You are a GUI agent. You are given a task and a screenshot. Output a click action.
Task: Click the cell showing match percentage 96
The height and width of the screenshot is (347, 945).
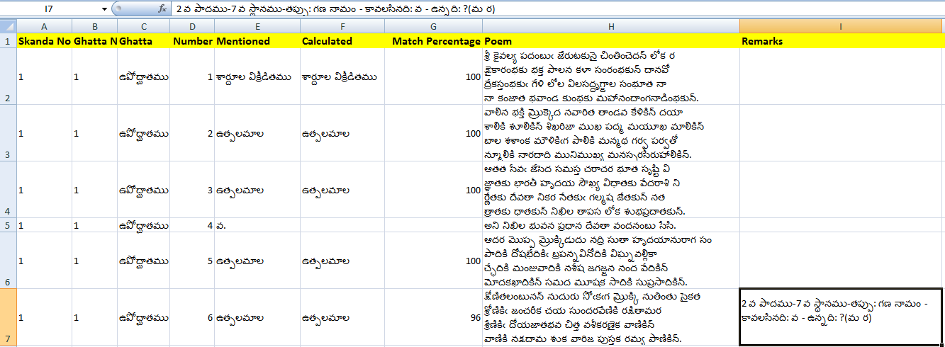[x=433, y=317]
